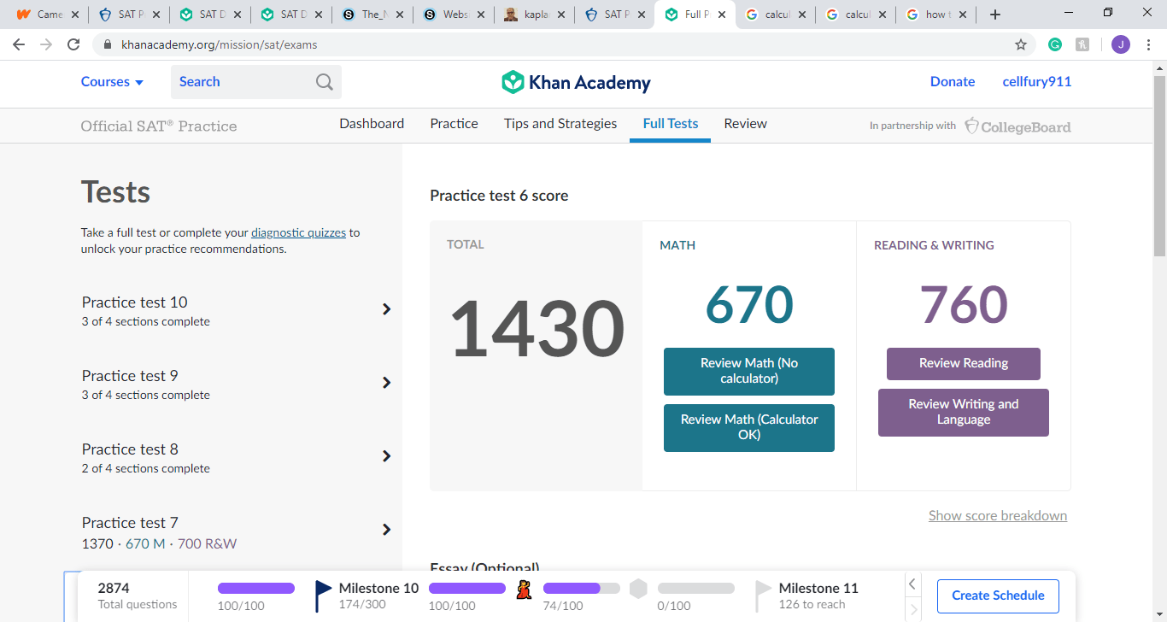Switch to the 'kapla' browser tab
This screenshot has width=1167, height=622.
pos(535,15)
